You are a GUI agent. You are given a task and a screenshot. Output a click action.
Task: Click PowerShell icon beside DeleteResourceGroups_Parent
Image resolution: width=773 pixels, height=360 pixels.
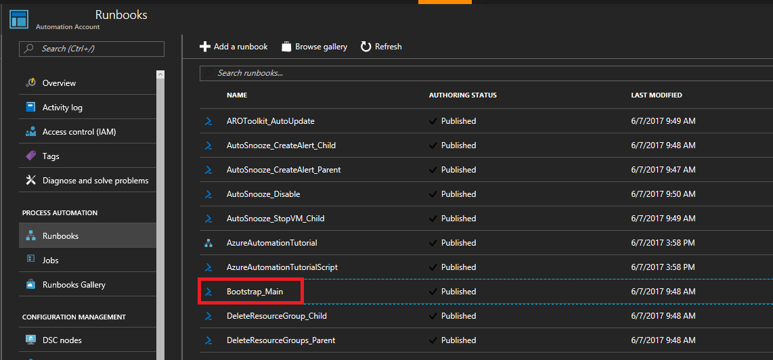click(208, 340)
